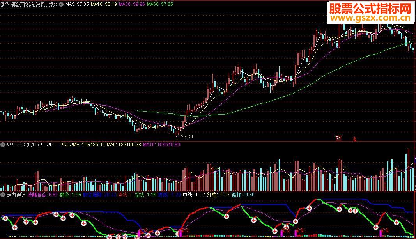Image resolution: width=416 pixels, height=239 pixels.
Task: Select 短线: -1.20 value
Action: coord(170,195)
